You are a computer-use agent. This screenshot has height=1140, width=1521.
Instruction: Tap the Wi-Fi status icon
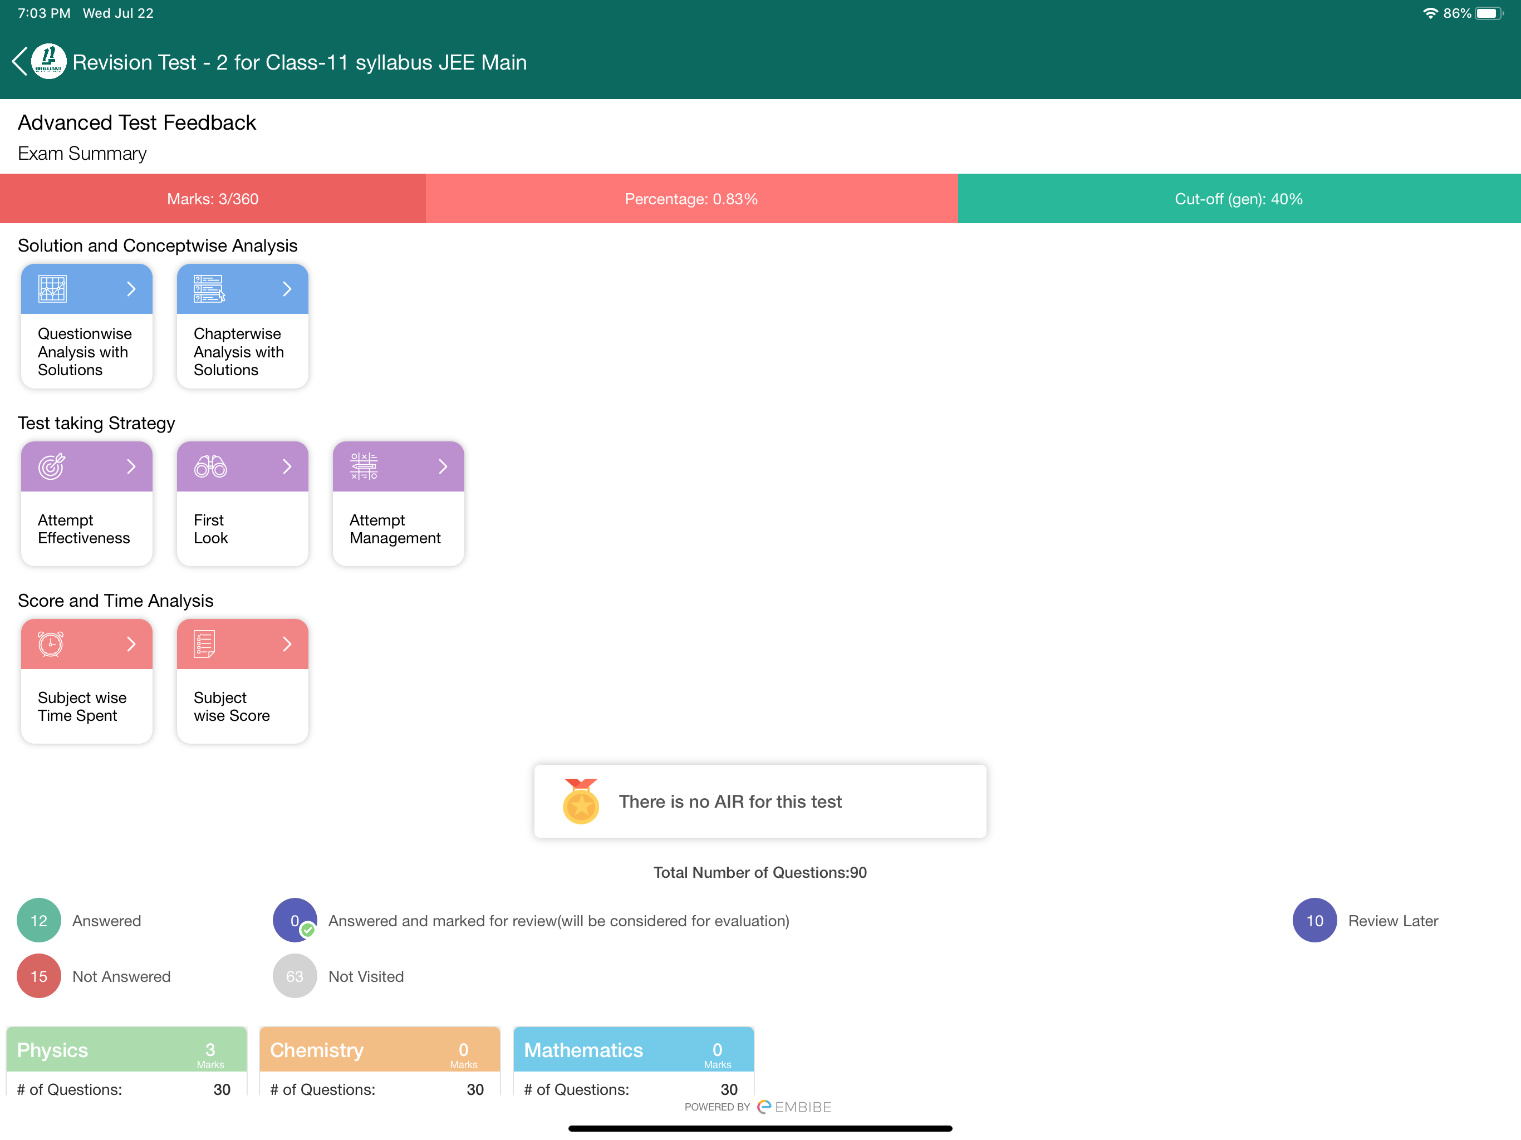coord(1430,13)
